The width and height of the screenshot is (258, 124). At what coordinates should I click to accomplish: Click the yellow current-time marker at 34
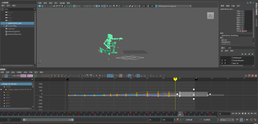tap(175, 79)
